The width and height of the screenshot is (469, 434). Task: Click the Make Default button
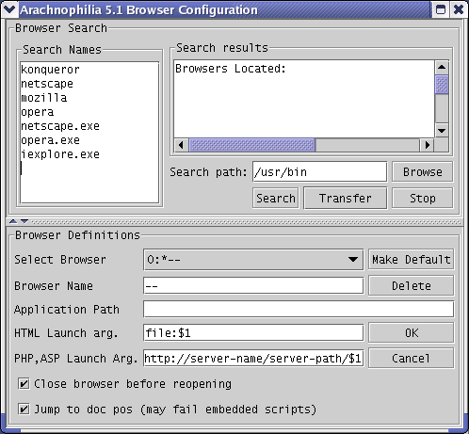[412, 260]
